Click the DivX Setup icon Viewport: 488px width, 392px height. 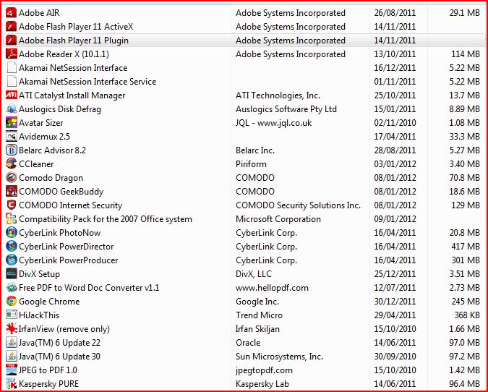point(12,274)
